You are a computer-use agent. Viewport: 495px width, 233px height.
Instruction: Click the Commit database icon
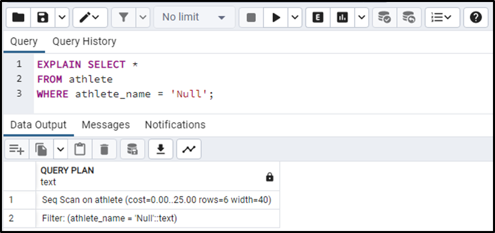click(x=385, y=18)
